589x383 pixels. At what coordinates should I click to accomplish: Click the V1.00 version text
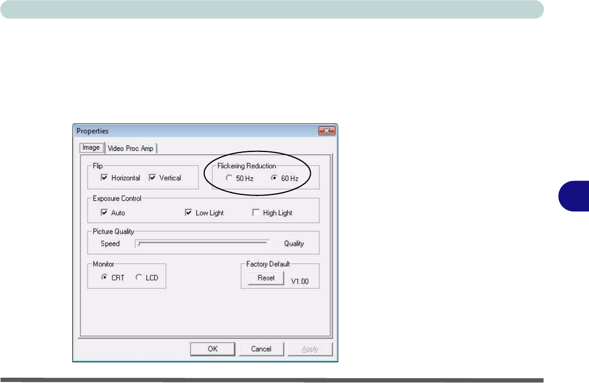click(300, 282)
